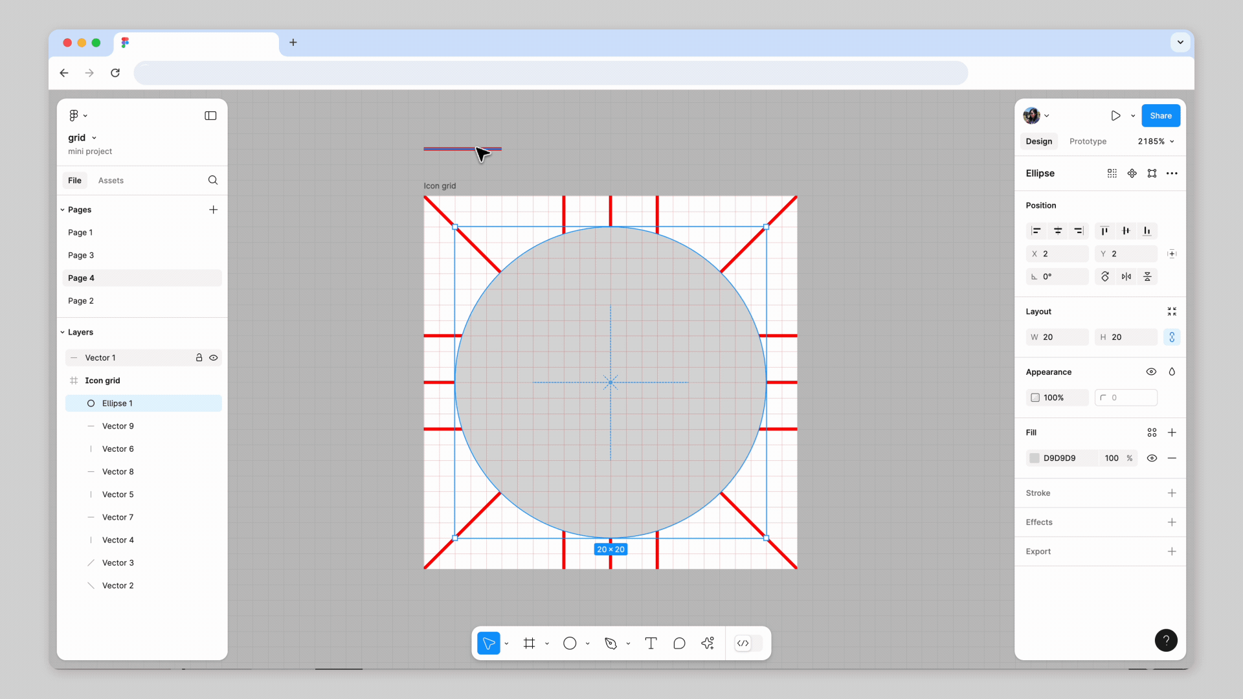The image size is (1243, 699).
Task: Select the Ellipse shape tool
Action: point(570,643)
